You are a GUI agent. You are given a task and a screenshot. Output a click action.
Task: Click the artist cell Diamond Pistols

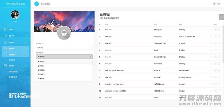click(160, 57)
